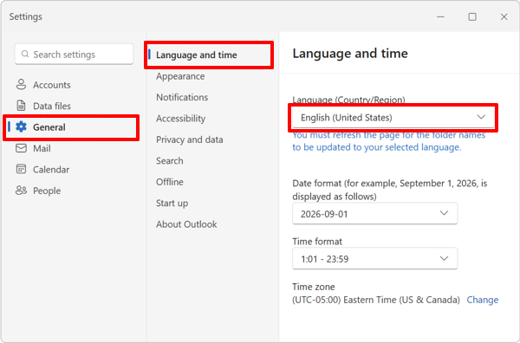Minimize the Settings window

click(440, 16)
